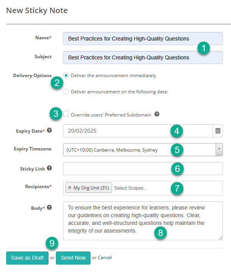Click help icon next to Body label

[49, 208]
